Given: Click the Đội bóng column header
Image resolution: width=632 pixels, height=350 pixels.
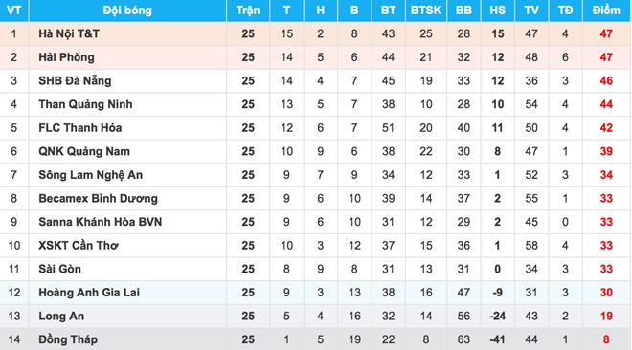Looking at the screenshot, I should (127, 11).
